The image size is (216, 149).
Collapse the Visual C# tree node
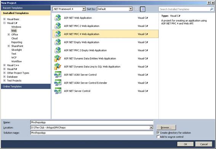[x=5, y=23]
